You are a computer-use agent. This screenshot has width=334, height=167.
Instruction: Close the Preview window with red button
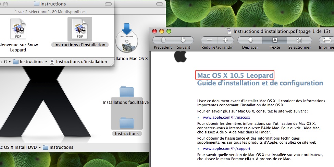pos(154,31)
